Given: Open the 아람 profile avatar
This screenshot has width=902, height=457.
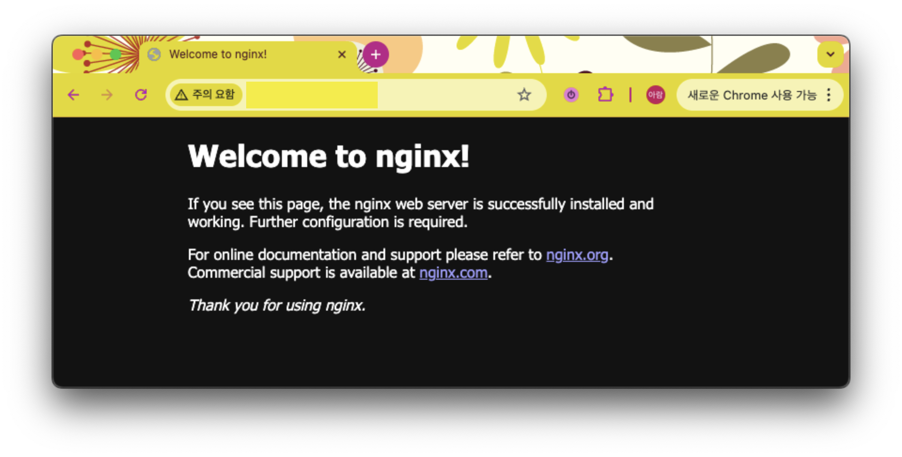Looking at the screenshot, I should (x=655, y=95).
